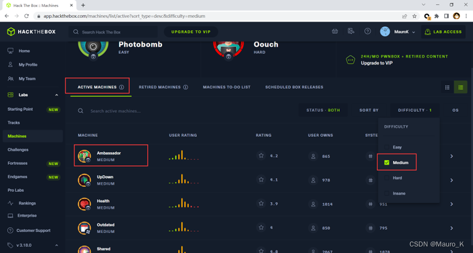The width and height of the screenshot is (473, 253).
Task: Click the Outdated machine avatar
Action: [x=84, y=228]
